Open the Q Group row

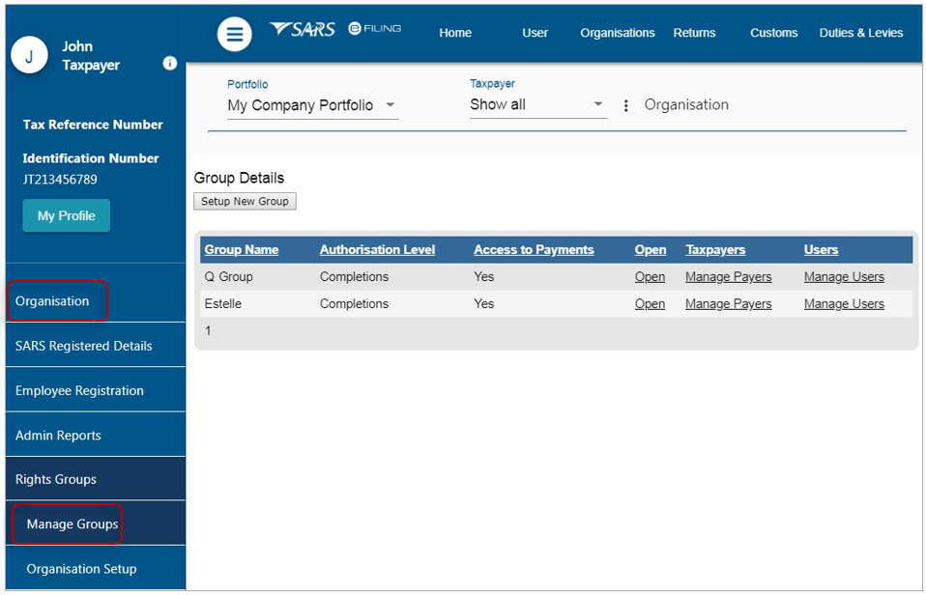click(x=650, y=277)
